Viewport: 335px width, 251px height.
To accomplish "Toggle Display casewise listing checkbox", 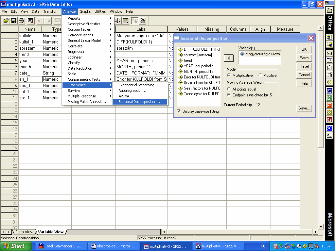I will (179, 111).
